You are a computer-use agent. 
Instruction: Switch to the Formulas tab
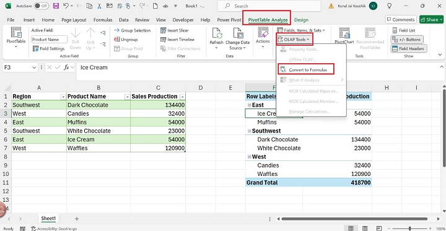tap(103, 20)
